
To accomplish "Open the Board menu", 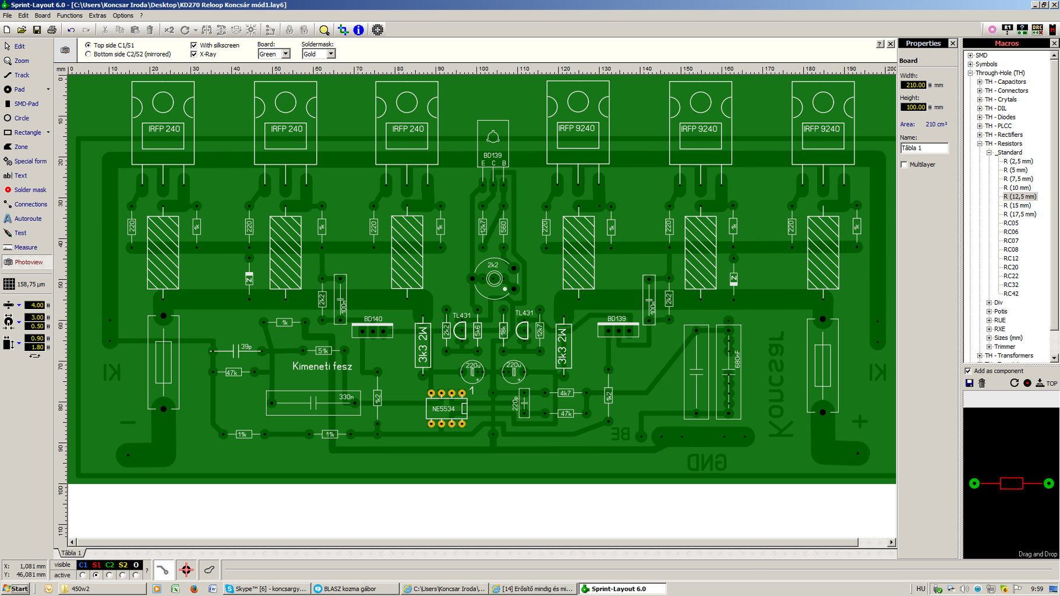I will pyautogui.click(x=43, y=16).
